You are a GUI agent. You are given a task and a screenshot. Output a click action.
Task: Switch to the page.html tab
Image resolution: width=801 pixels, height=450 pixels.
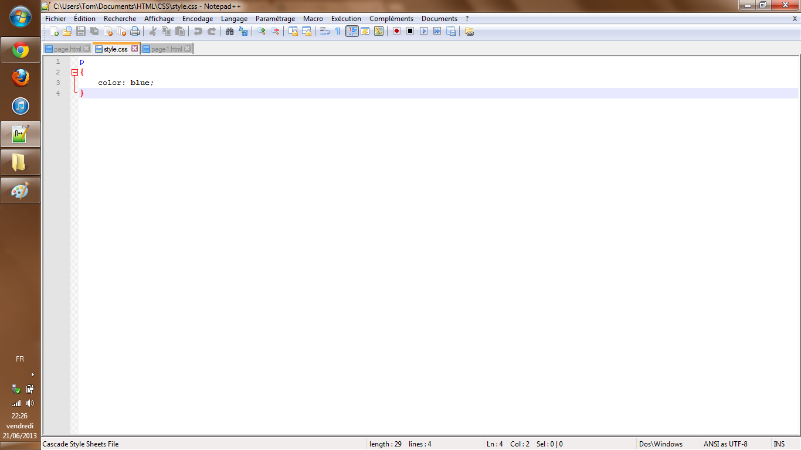click(67, 49)
